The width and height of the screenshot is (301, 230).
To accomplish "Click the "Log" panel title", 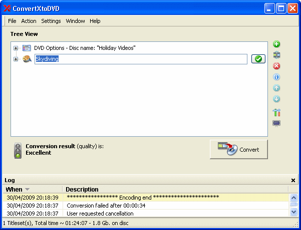I will (10, 180).
